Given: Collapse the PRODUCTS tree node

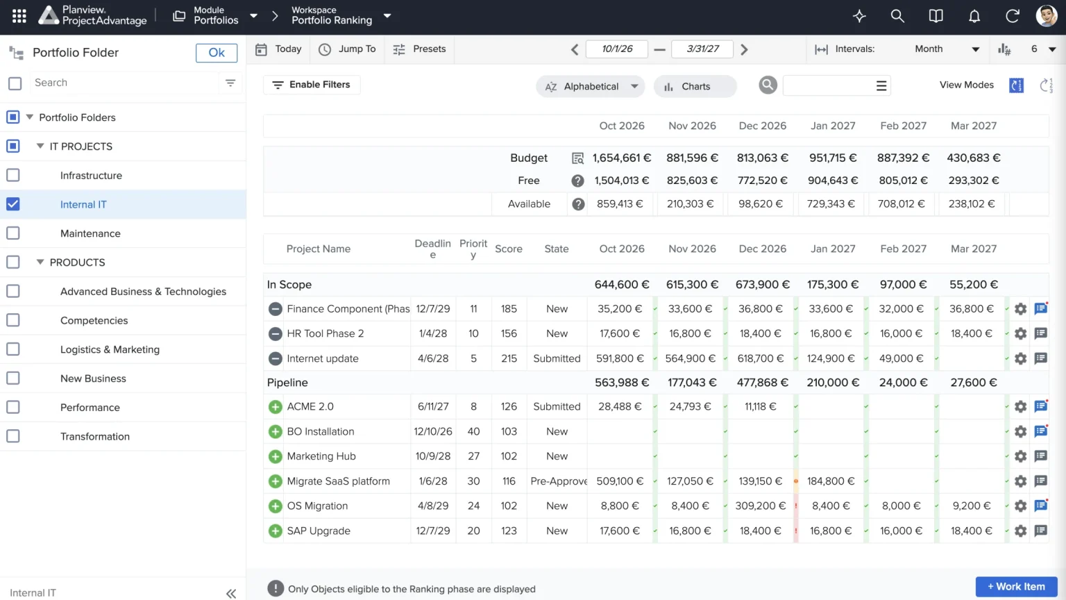Looking at the screenshot, I should (40, 262).
